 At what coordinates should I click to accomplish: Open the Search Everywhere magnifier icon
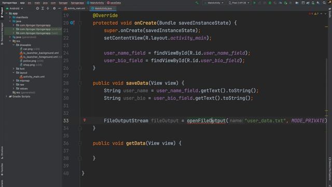coord(324,3)
